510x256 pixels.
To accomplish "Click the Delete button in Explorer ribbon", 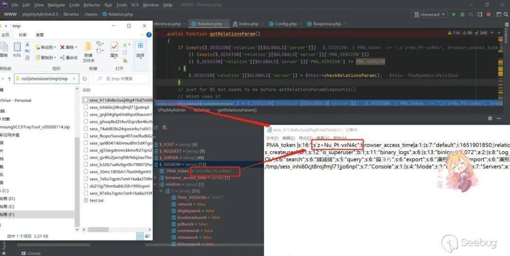I will [70, 47].
